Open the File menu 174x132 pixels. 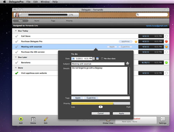pyautogui.click(x=28, y=2)
